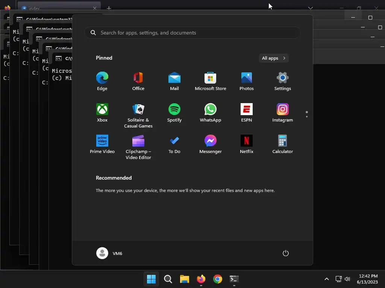Launch the Xbox app

pyautogui.click(x=102, y=112)
